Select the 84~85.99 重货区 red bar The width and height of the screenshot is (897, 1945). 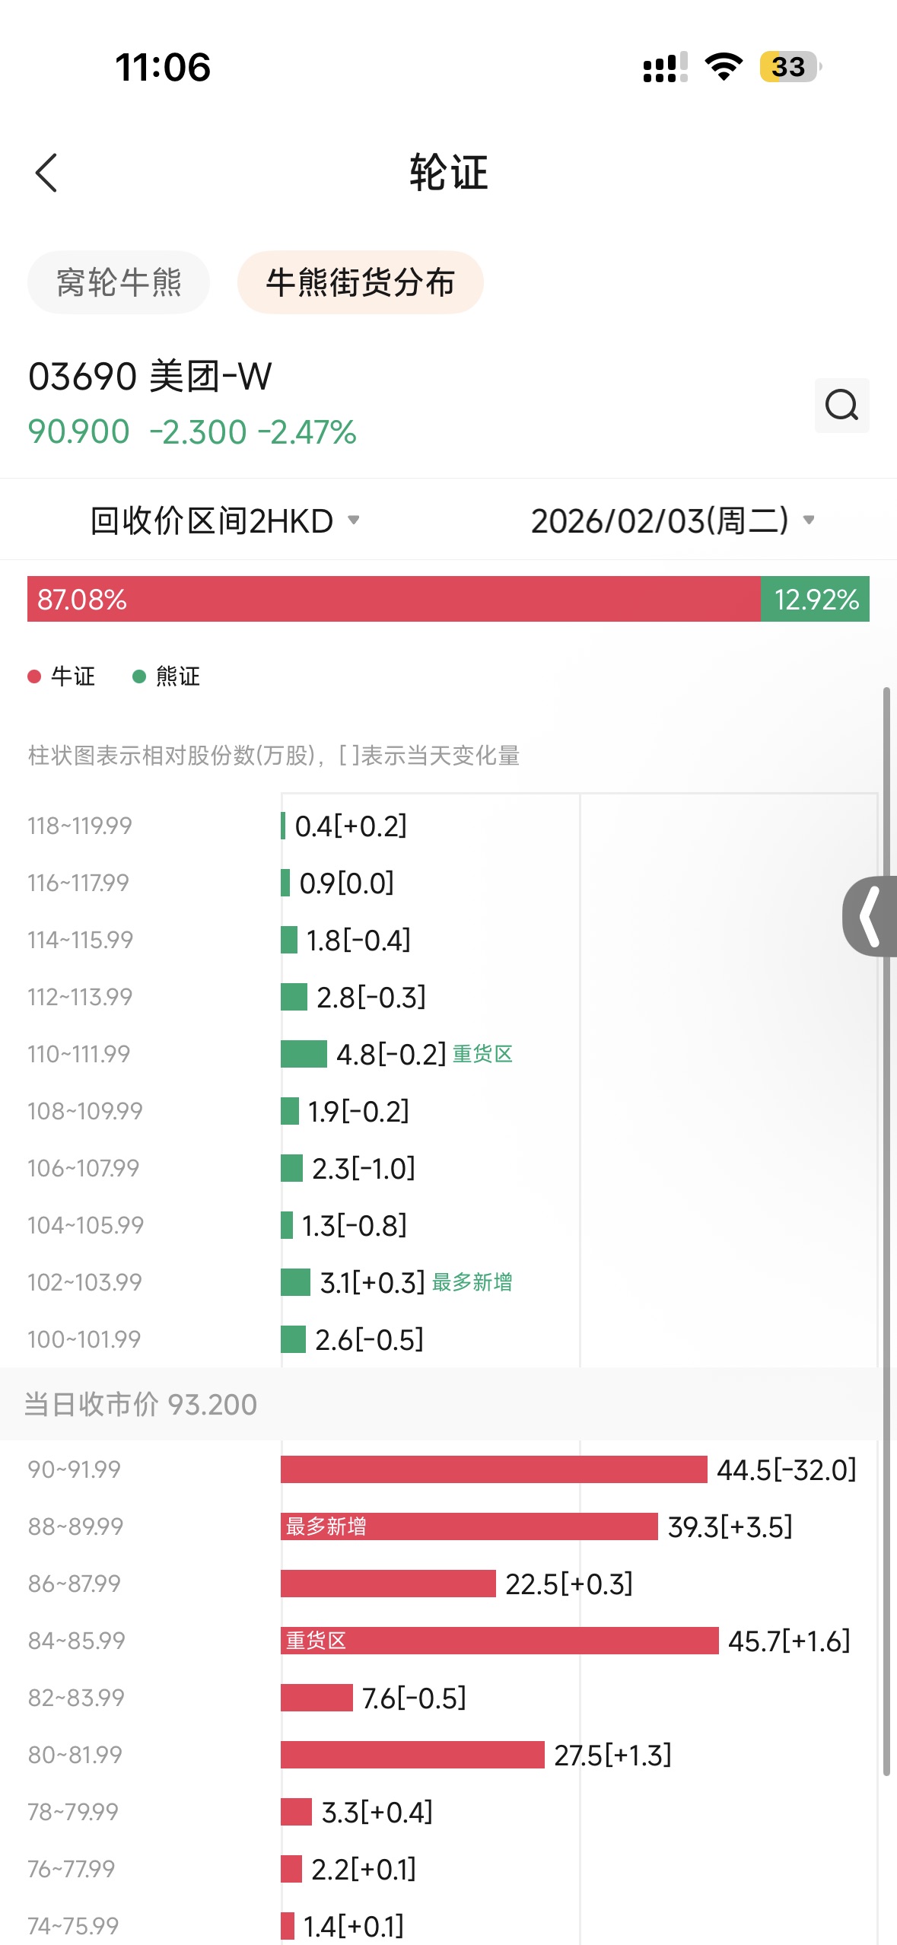(x=499, y=1640)
